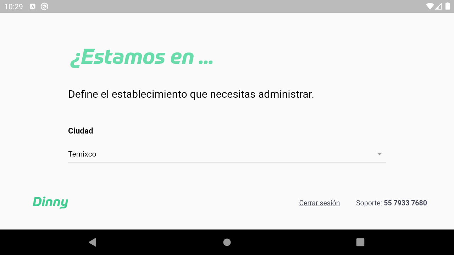
Task: Tap the Wi-Fi status icon
Action: pos(430,6)
